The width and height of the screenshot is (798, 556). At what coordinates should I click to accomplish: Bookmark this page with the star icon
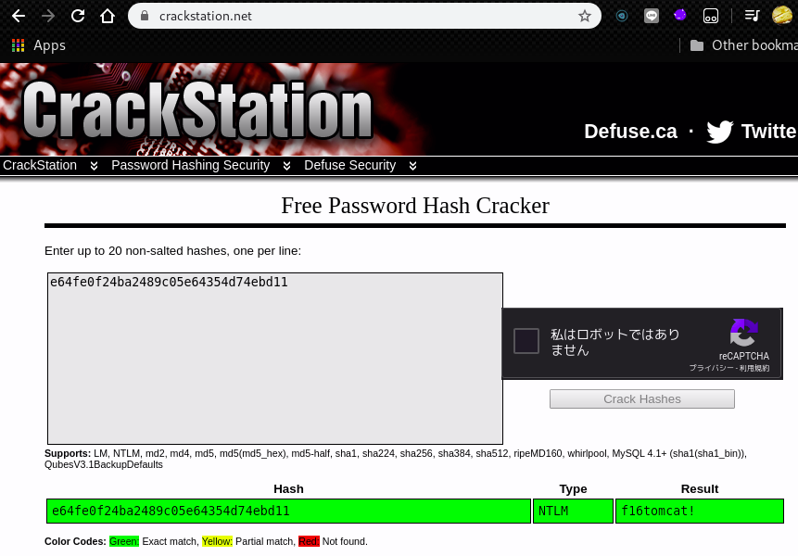pos(584,16)
